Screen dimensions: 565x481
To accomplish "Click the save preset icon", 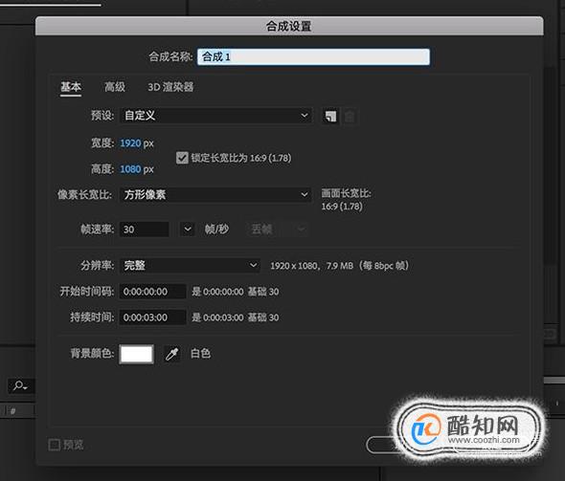I will 330,116.
